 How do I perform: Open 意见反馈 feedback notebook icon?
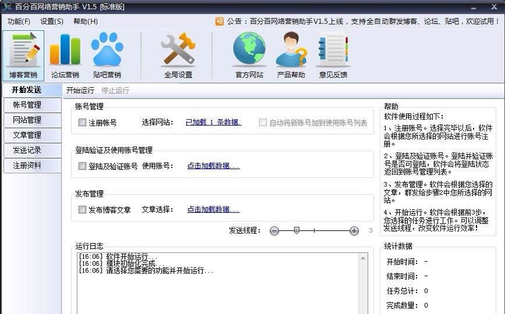333,55
